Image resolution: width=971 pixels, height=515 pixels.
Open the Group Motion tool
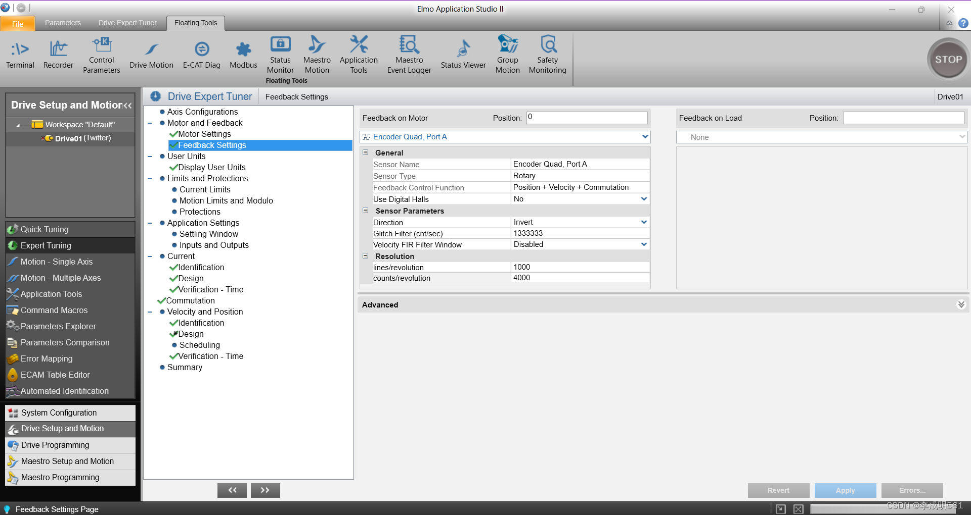(x=507, y=55)
